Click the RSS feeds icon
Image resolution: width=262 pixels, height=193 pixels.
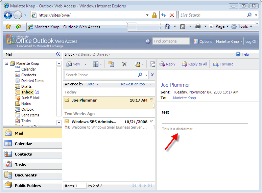click(183, 27)
